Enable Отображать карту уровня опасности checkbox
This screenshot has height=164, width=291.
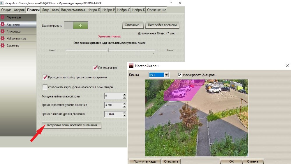pos(45,87)
